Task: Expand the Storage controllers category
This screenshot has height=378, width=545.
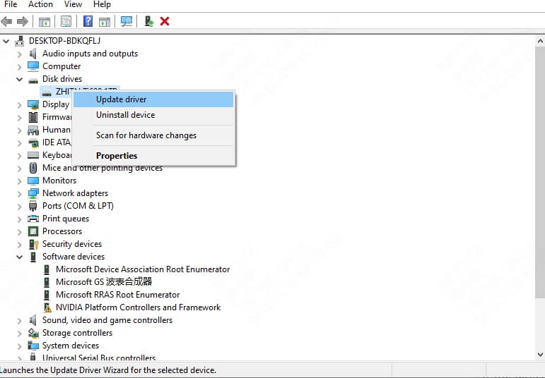Action: point(20,334)
